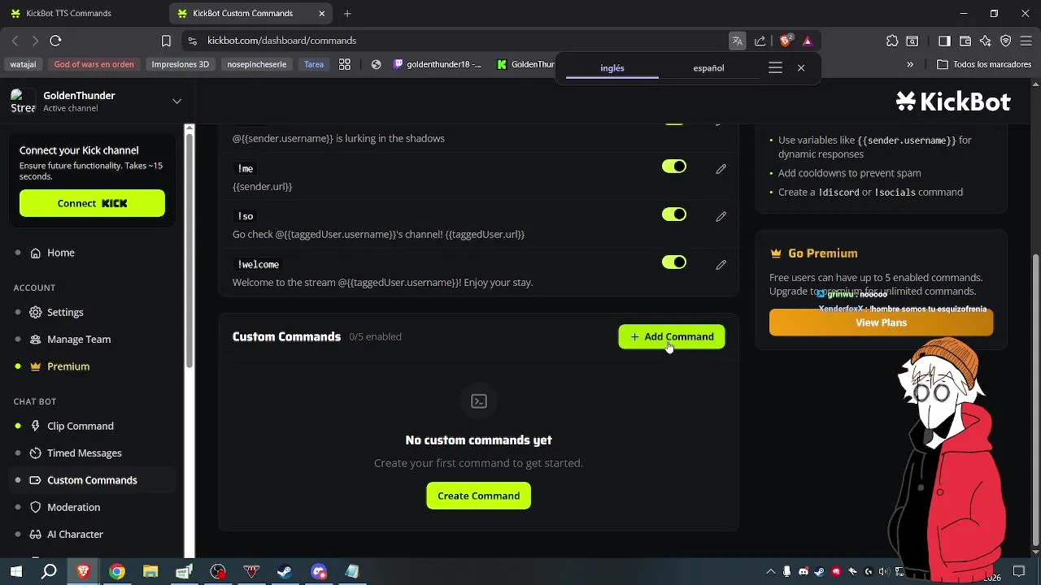
Task: Open the translate popup options menu
Action: (x=775, y=68)
